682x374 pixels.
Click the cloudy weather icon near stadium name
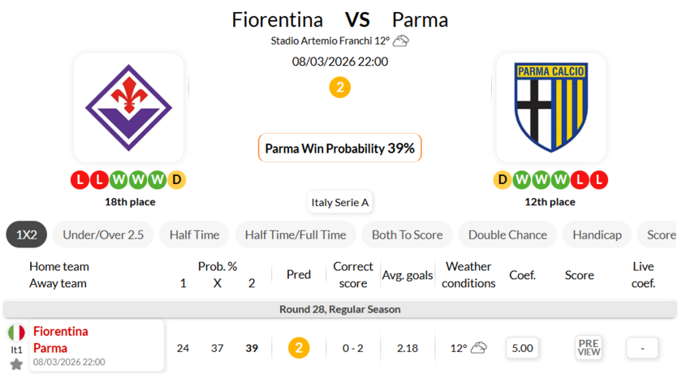coord(401,41)
